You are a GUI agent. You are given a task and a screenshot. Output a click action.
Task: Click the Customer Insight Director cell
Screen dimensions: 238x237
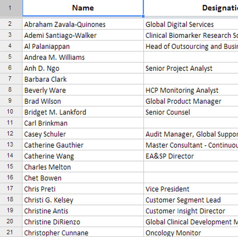point(185,211)
